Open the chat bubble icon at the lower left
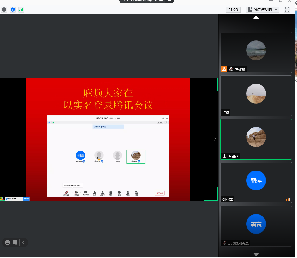 pyautogui.click(x=15, y=242)
